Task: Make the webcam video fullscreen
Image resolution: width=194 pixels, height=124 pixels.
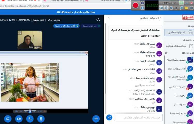Action: [20, 33]
